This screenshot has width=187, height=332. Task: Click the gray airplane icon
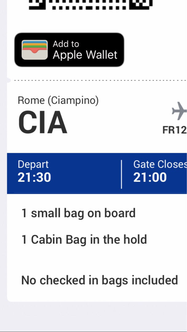click(x=179, y=111)
